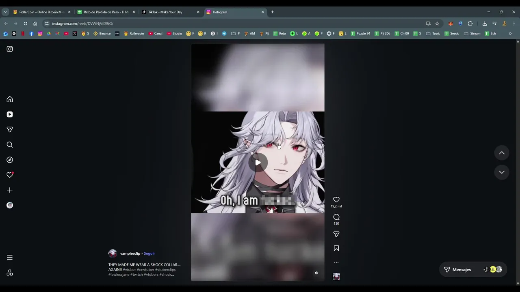Go to Instagram Home from the sidebar
The height and width of the screenshot is (292, 520).
coord(10,99)
